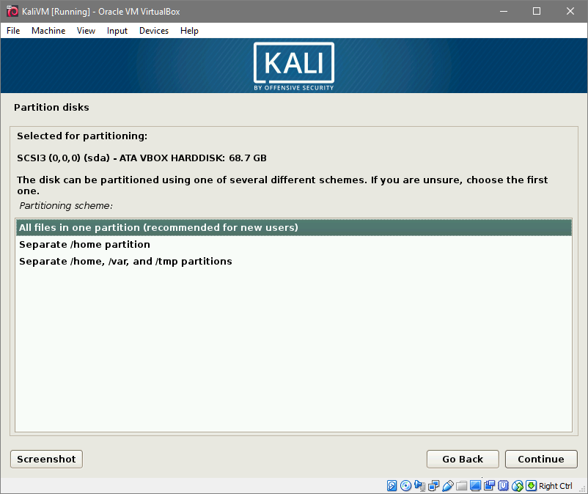588x494 pixels.
Task: Click the SCSI3 (sda) VBOX HARDDISK text
Action: pyautogui.click(x=142, y=158)
